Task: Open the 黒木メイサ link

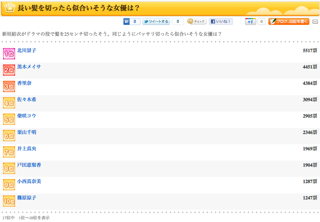Action: coord(29,67)
